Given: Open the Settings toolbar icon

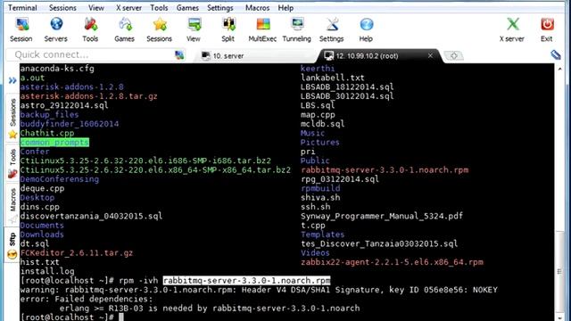Looking at the screenshot, I should point(331,29).
